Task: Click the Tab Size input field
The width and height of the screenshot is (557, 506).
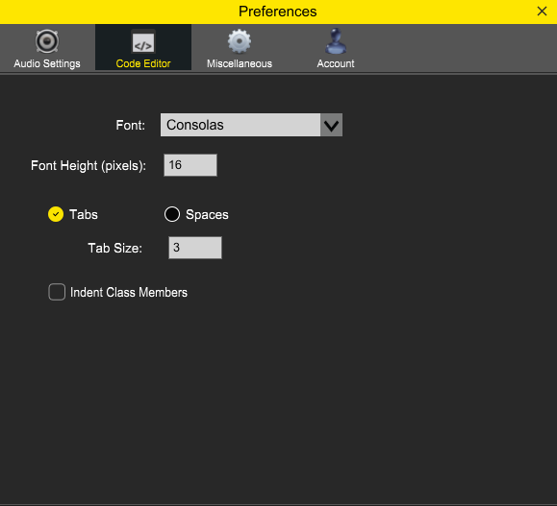Action: click(195, 248)
